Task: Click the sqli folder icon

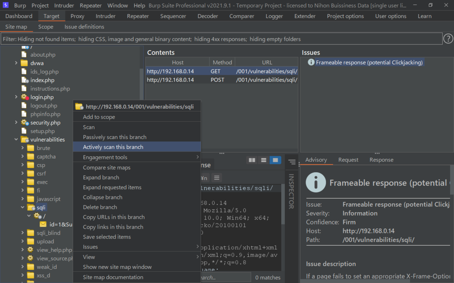Action: [31, 207]
